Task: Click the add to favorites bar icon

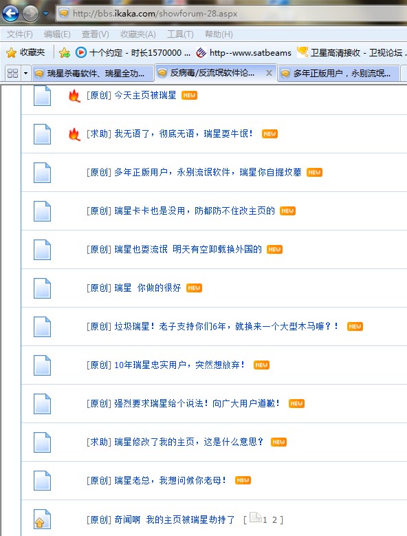Action: [64, 53]
